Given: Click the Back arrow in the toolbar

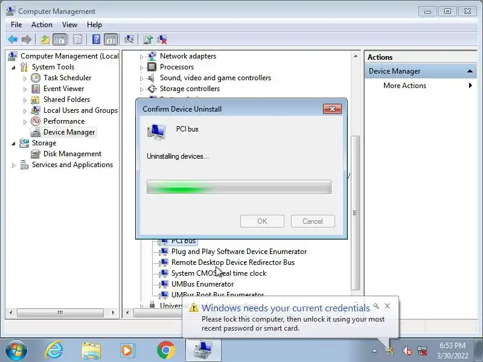Looking at the screenshot, I should (13, 39).
